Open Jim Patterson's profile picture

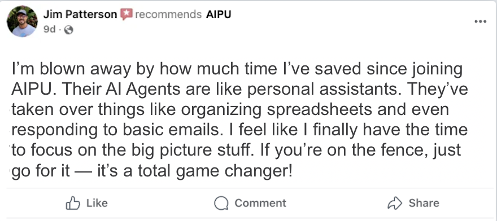(x=22, y=21)
